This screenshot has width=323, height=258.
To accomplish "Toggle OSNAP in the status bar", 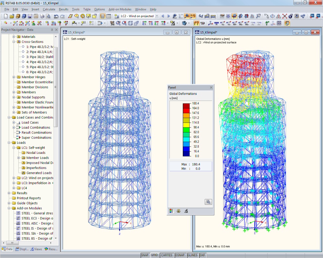I will pos(180,255).
